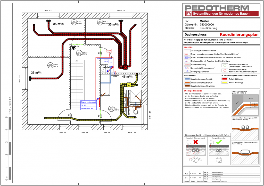Click the Höhenversprung legend symbol
This screenshot has width=264, height=186.
(187, 64)
